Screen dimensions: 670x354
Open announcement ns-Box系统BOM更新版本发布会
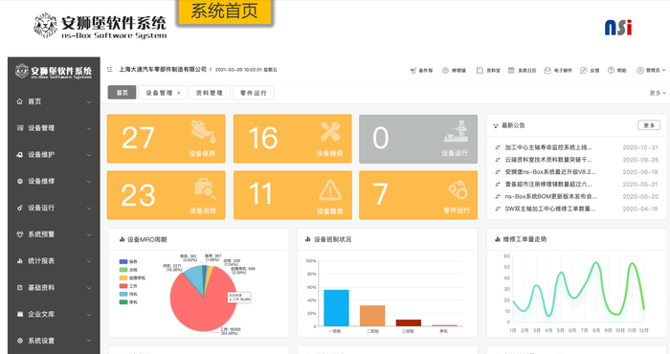[550, 197]
